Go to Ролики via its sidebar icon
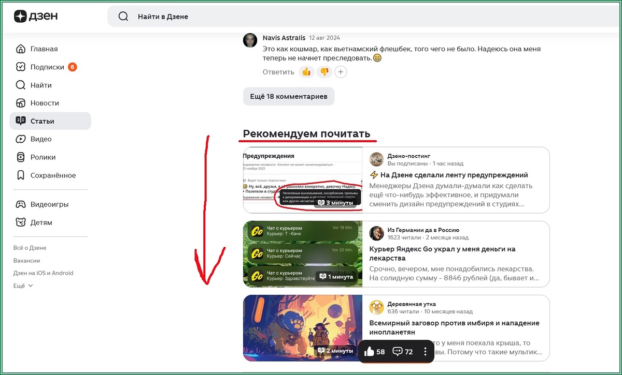This screenshot has height=375, width=622. 21,157
